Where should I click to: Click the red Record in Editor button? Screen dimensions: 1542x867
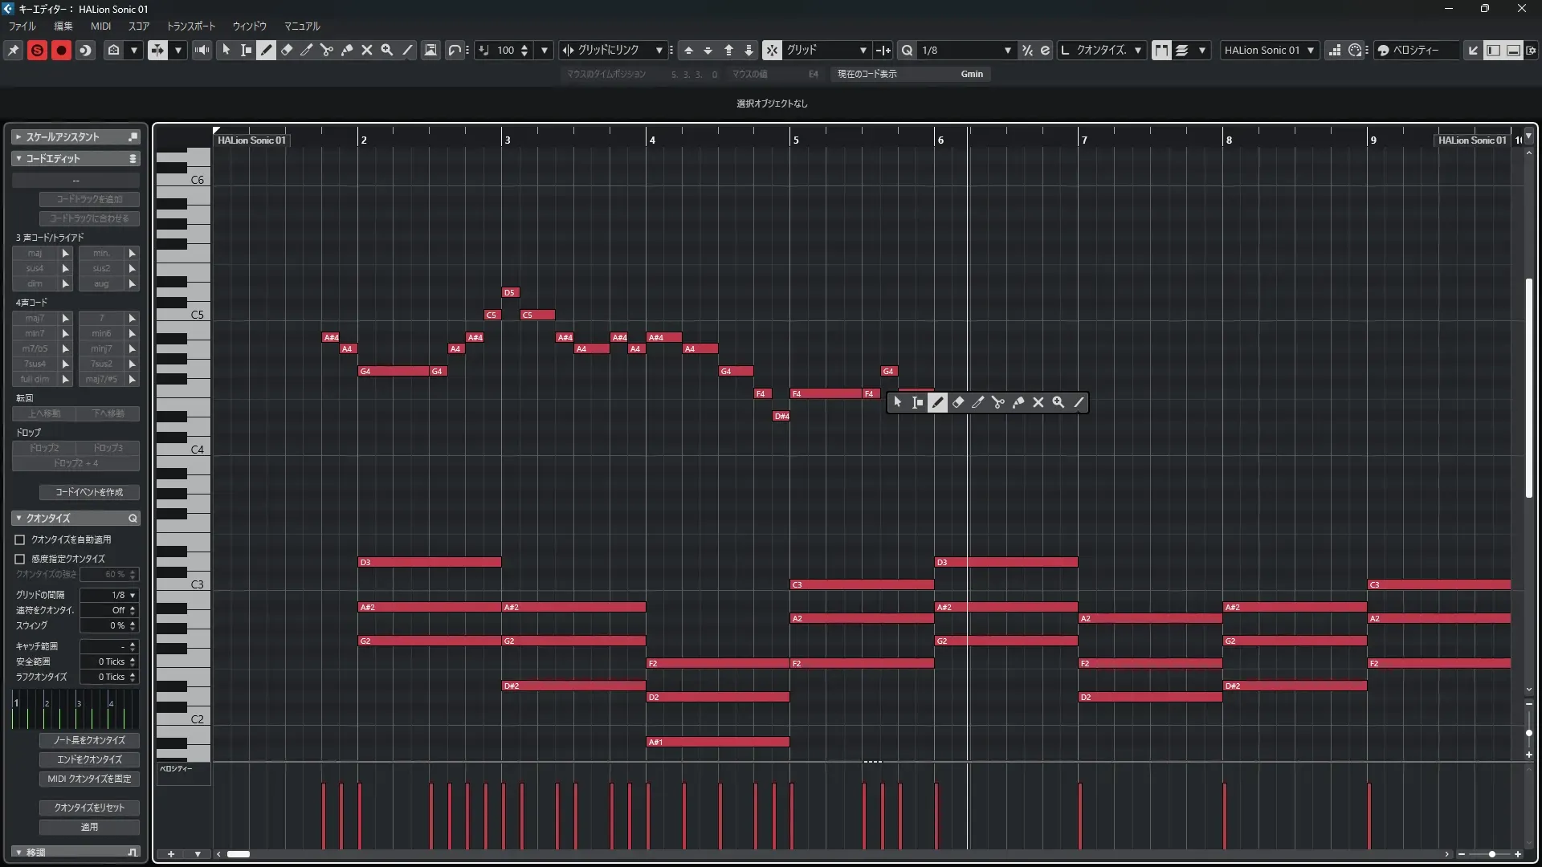(61, 50)
